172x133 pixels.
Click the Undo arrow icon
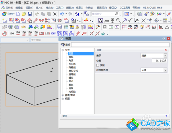click(62, 14)
